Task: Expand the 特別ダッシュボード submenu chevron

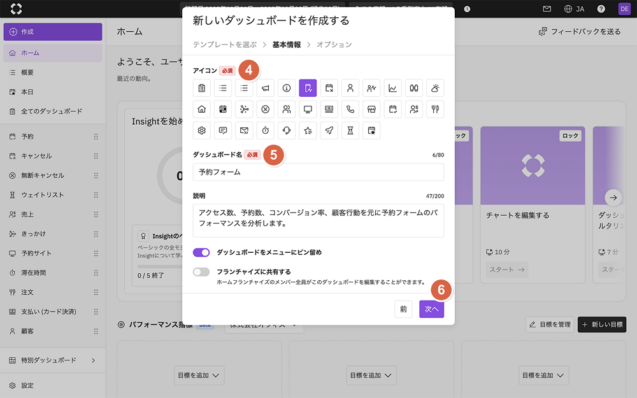Action: (x=94, y=360)
